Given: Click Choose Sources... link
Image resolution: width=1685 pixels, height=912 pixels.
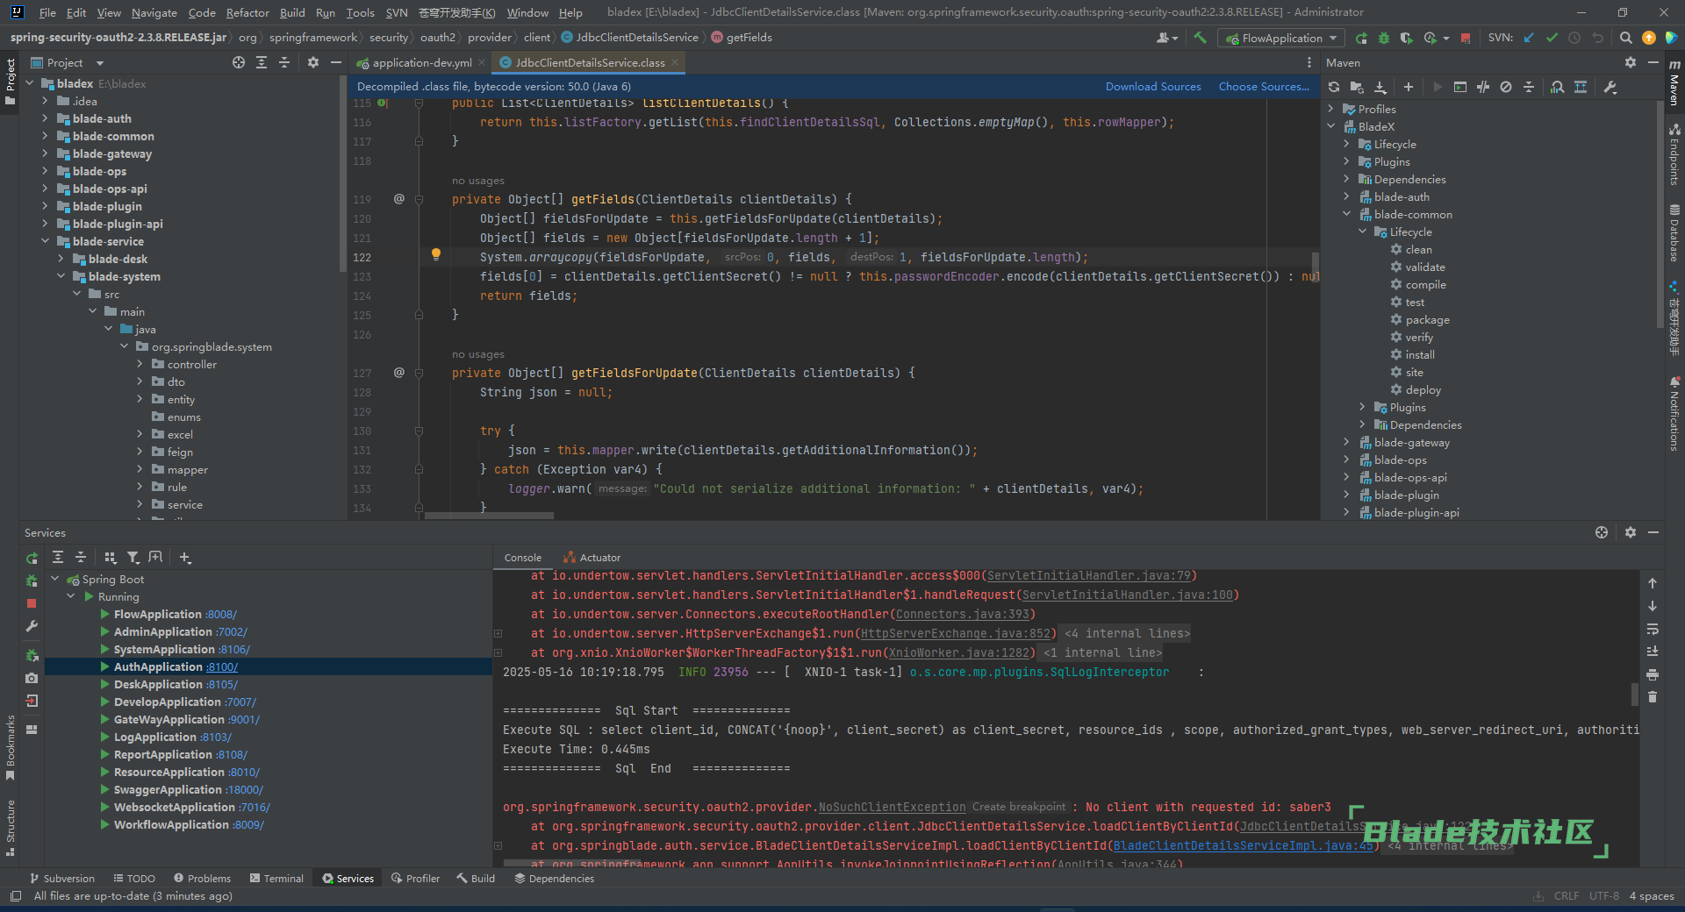Looking at the screenshot, I should (x=1264, y=87).
